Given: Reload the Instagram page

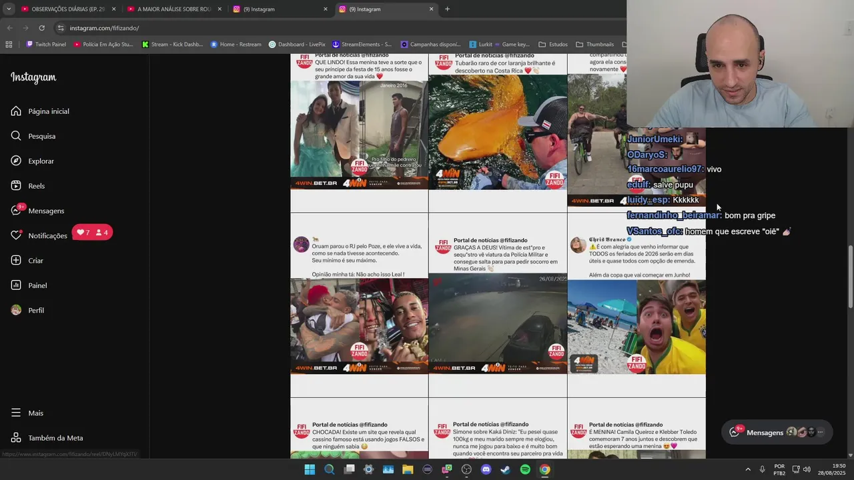Looking at the screenshot, I should point(41,28).
